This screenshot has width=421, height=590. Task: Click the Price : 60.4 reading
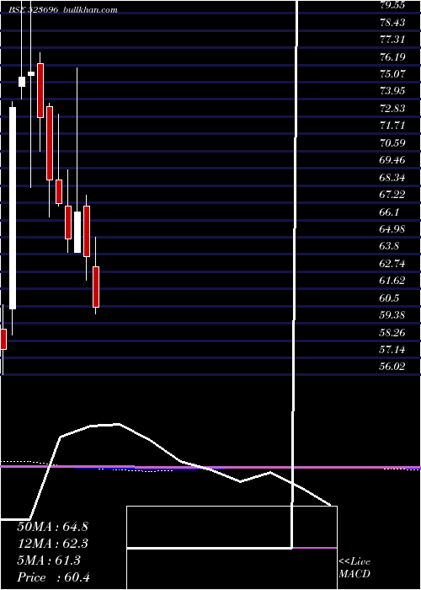click(x=53, y=577)
